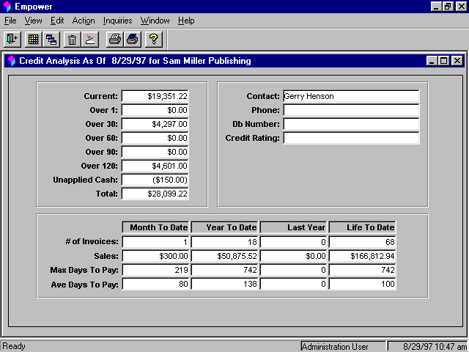
Task: Click Life To Date sales $166,812.94
Action: pos(362,256)
